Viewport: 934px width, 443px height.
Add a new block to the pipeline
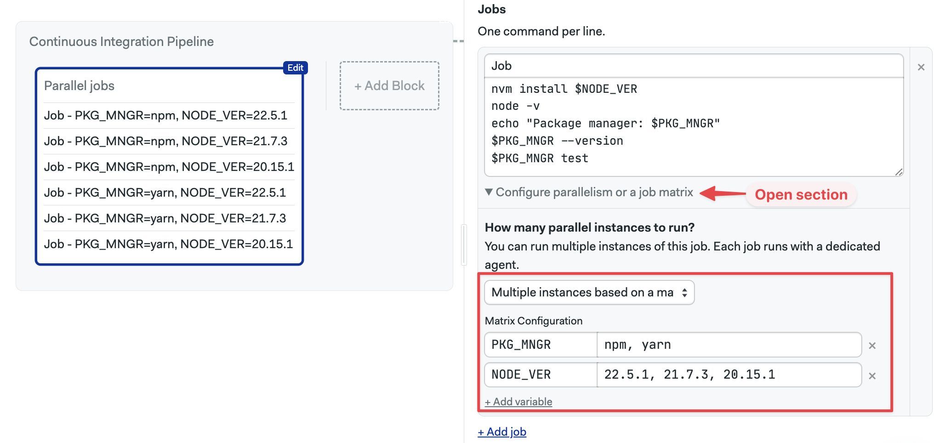click(x=389, y=86)
